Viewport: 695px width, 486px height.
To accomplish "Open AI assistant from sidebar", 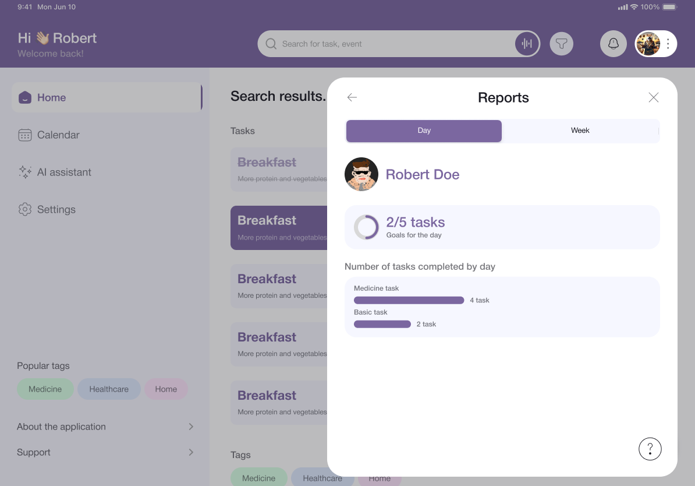I will click(64, 172).
